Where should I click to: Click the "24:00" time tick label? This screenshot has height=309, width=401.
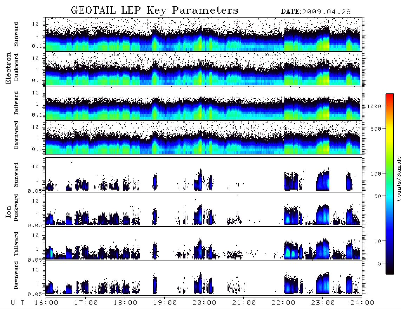pyautogui.click(x=362, y=303)
